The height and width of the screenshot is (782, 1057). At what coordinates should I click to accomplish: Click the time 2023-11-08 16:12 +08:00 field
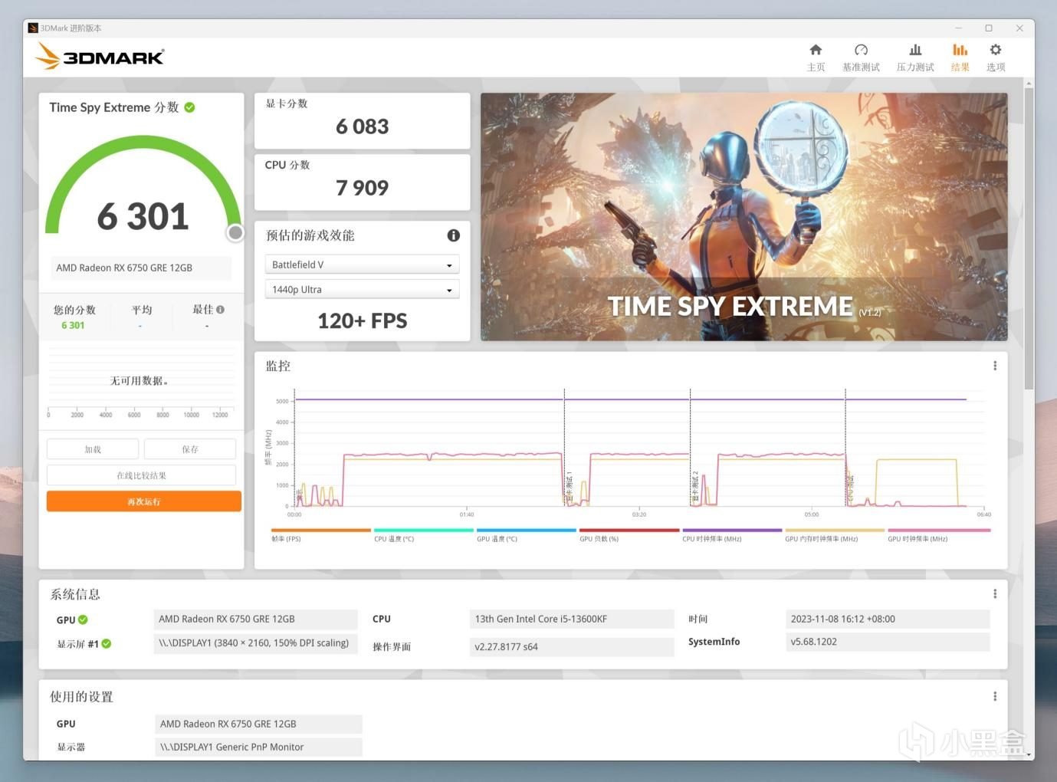[x=888, y=619]
